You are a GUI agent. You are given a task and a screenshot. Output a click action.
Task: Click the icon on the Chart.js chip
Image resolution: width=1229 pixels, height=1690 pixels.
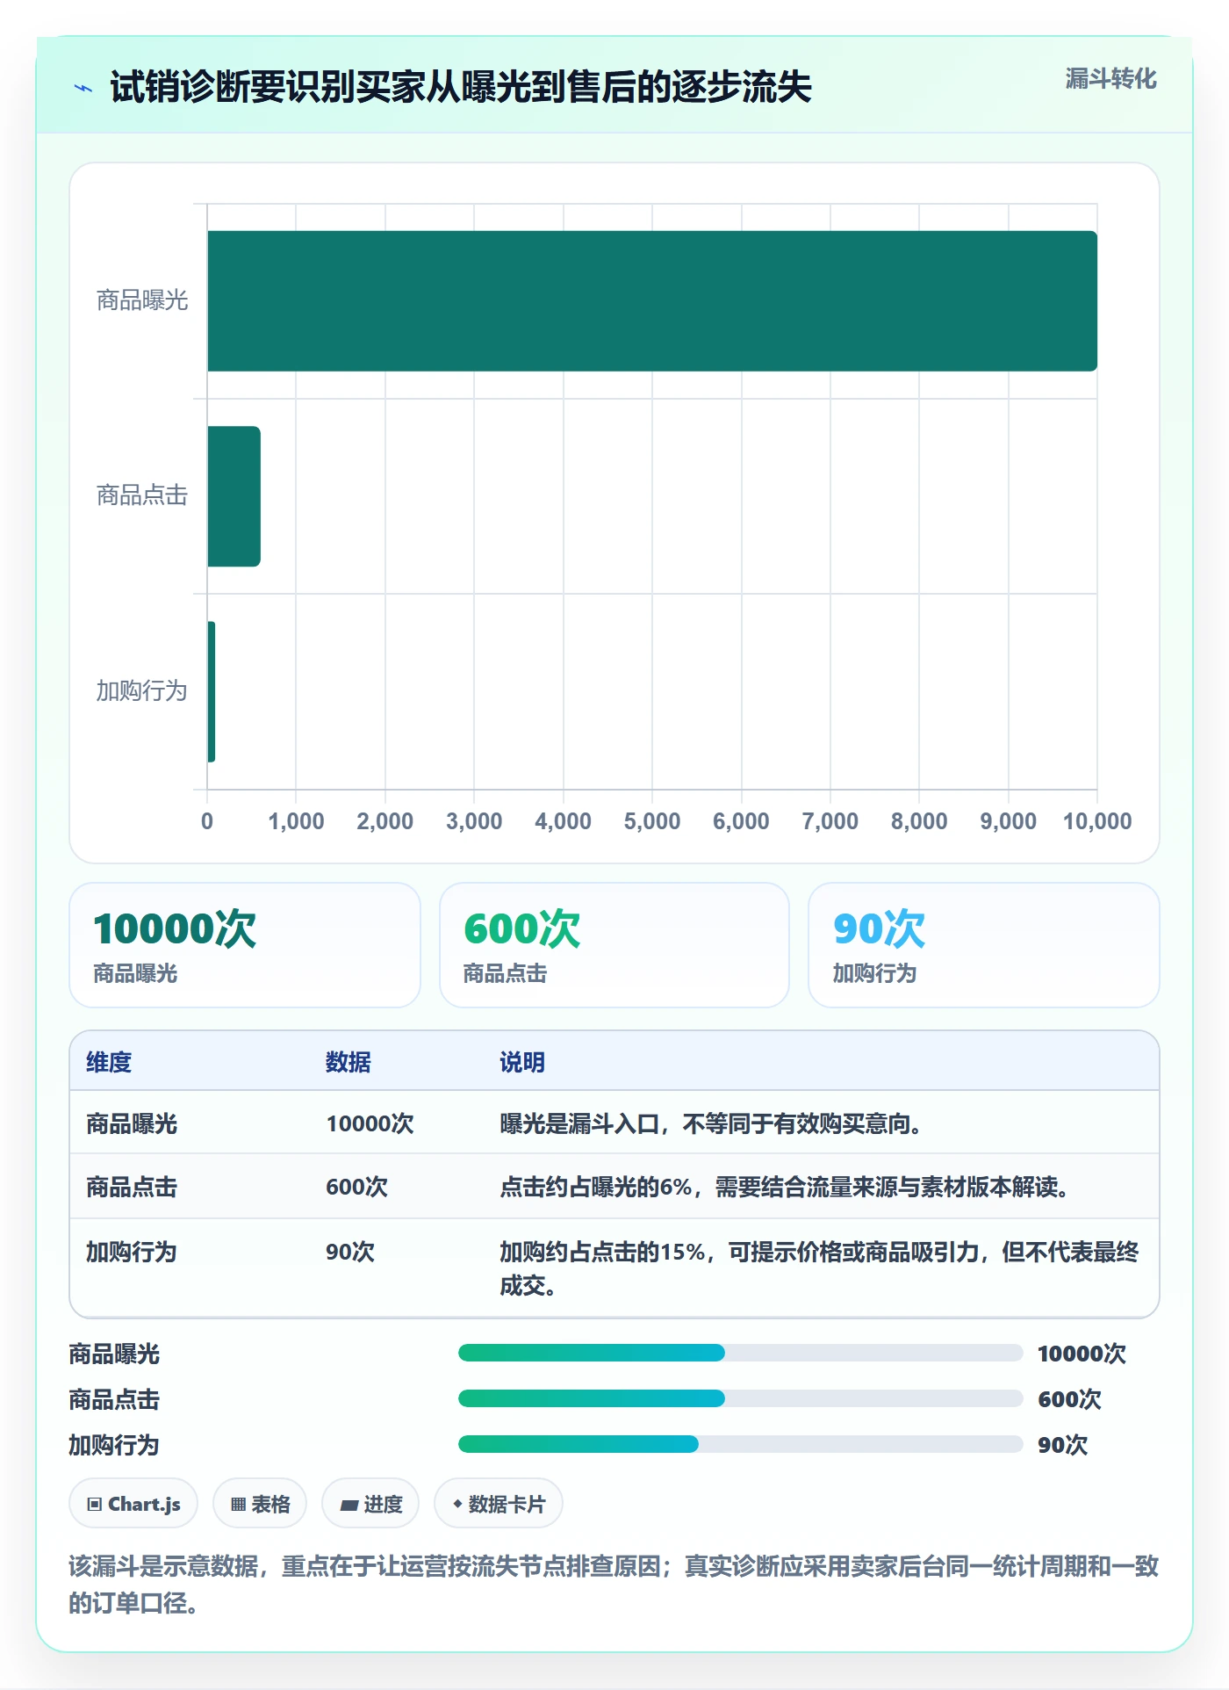(x=95, y=1505)
